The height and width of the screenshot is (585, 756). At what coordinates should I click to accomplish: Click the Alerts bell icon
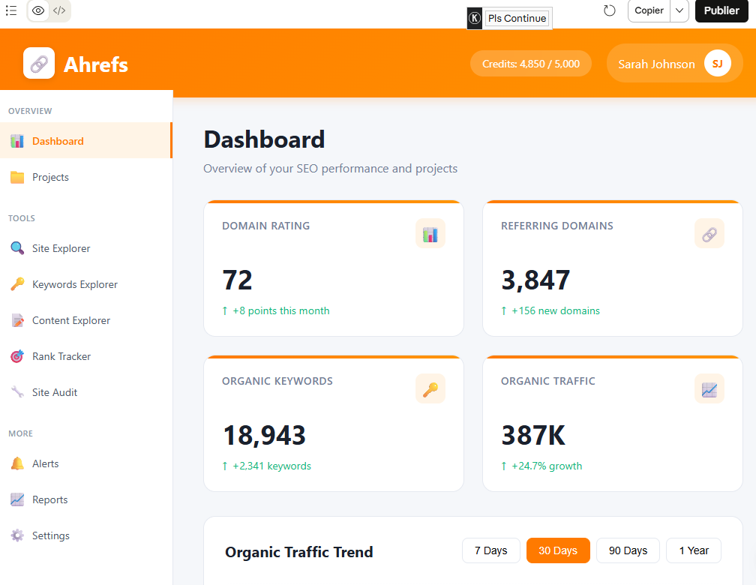[17, 463]
